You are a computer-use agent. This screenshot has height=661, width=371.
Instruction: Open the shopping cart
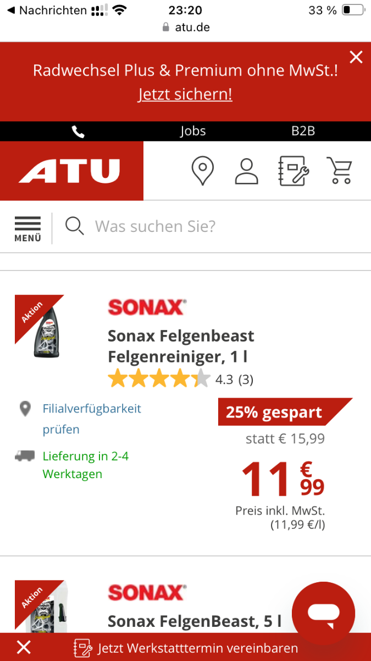click(x=339, y=171)
